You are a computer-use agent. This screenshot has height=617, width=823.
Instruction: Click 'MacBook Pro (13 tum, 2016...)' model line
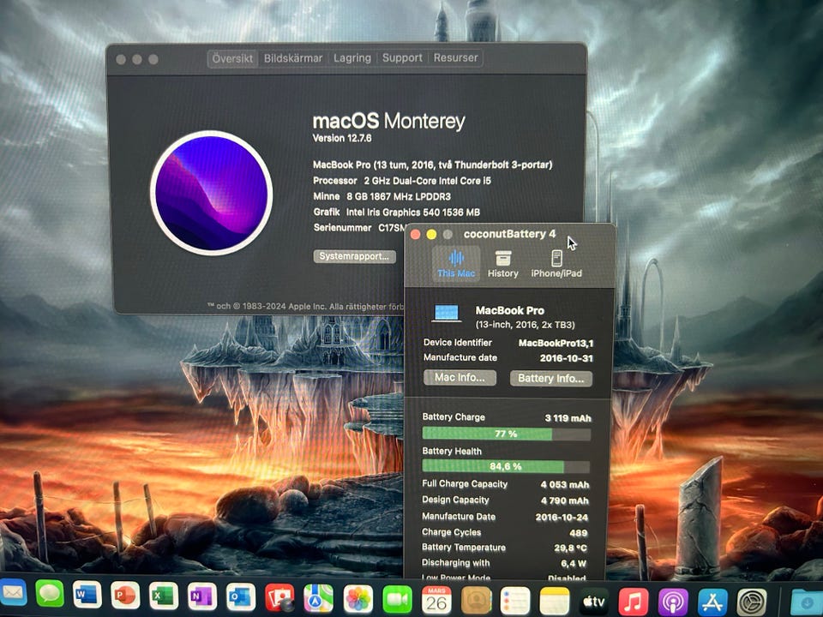coord(432,165)
